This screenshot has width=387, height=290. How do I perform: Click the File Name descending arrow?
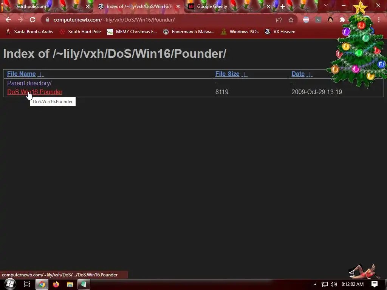(41, 74)
